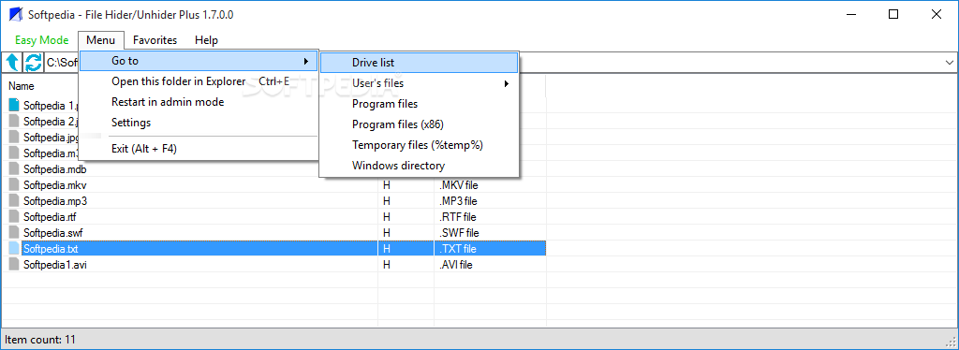Click the Up one folder arrow icon

tap(12, 63)
